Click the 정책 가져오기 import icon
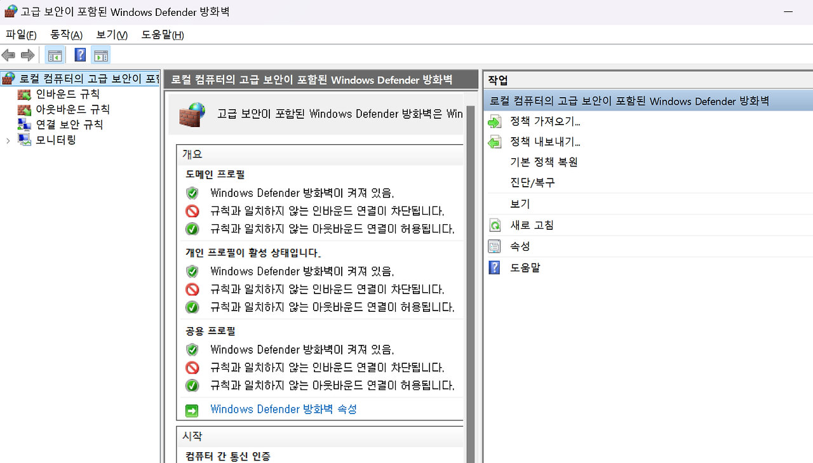 point(495,121)
